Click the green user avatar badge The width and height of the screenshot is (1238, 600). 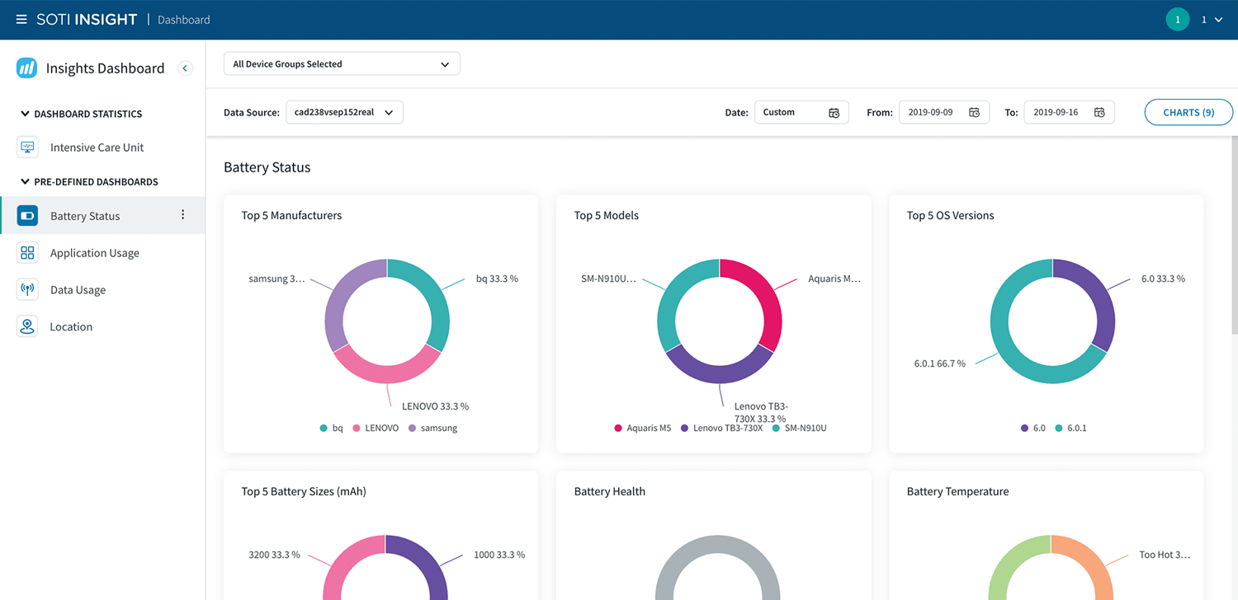click(1177, 20)
